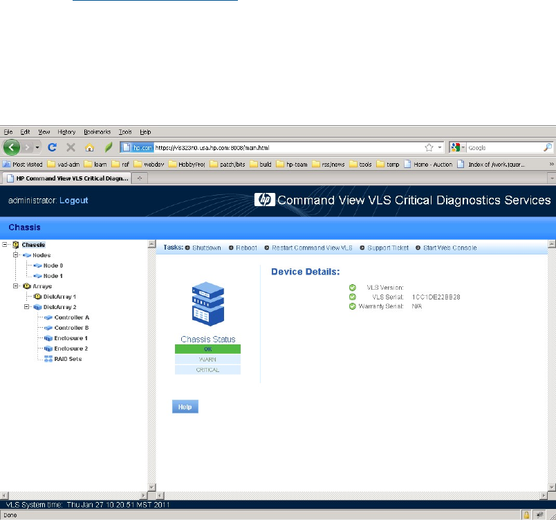Click the search magnifier icon
The width and height of the screenshot is (556, 520).
(x=548, y=147)
